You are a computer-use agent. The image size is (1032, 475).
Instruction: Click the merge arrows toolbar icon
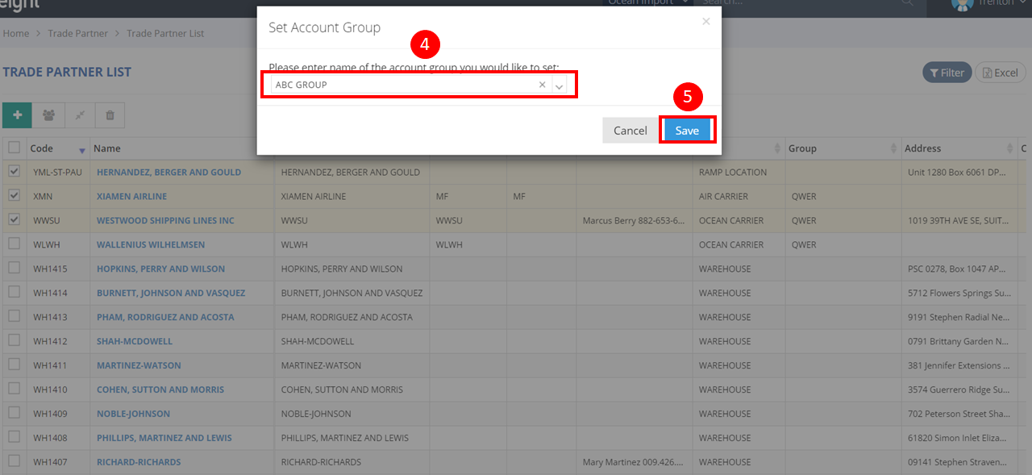coord(80,115)
